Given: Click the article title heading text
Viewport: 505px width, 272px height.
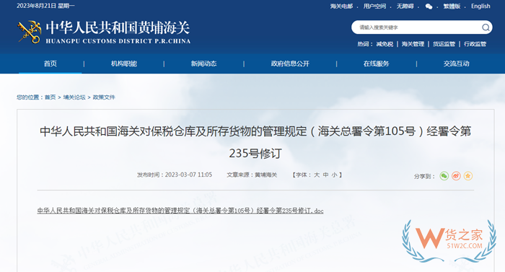Looking at the screenshot, I should [255, 142].
